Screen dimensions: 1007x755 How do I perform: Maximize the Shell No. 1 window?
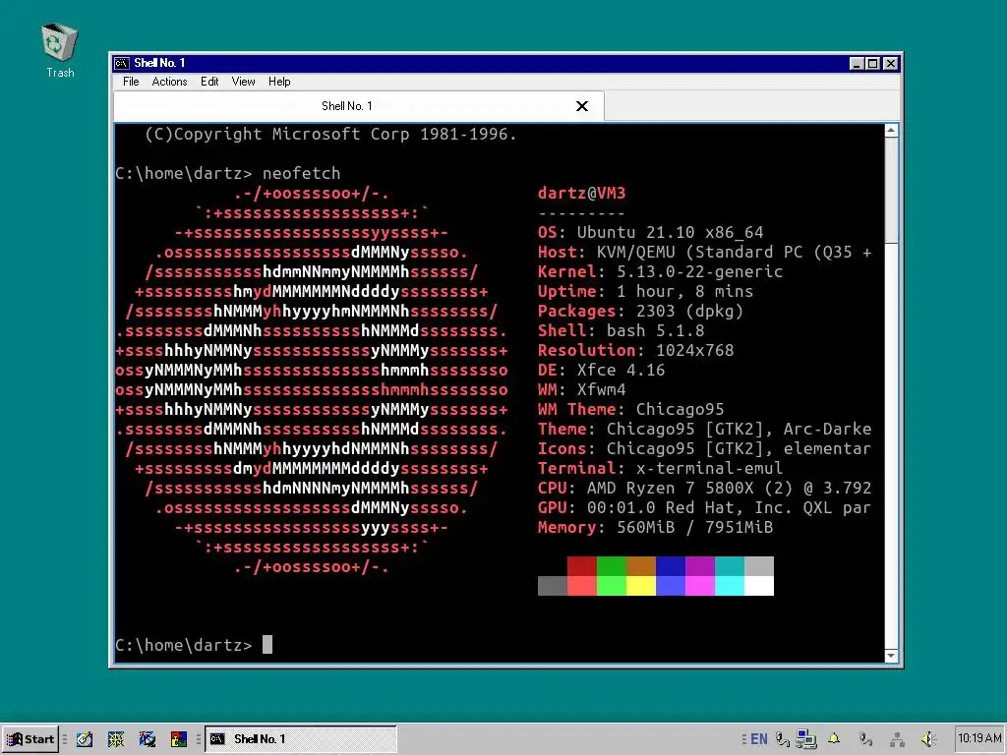click(872, 63)
